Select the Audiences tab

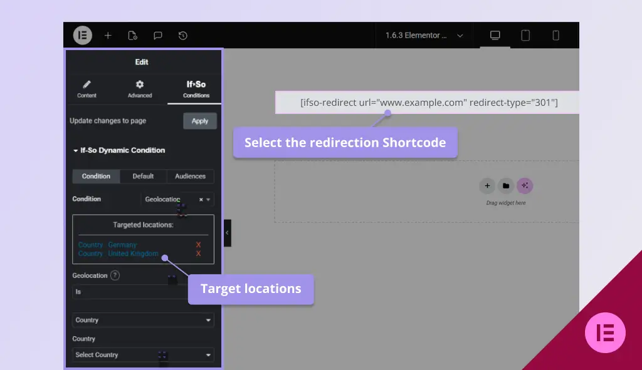(190, 176)
